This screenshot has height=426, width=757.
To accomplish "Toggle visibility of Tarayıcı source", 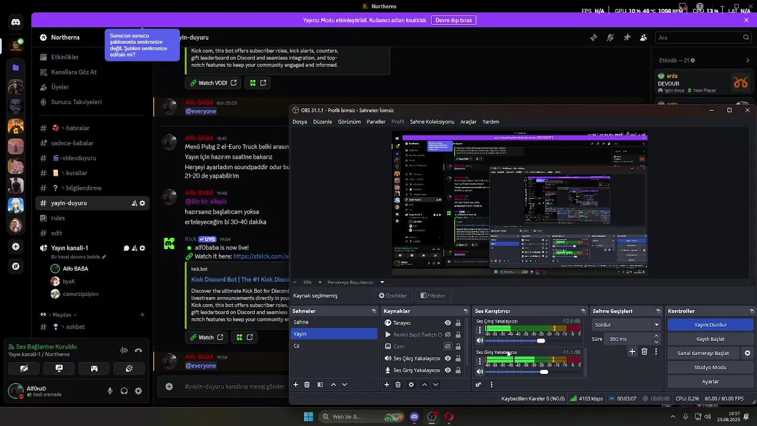I will [448, 323].
